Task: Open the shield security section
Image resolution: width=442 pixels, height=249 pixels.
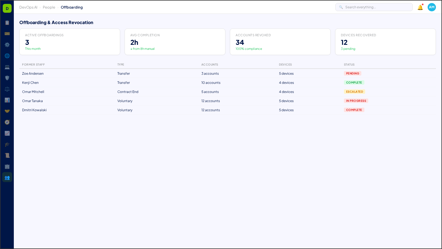Action: tap(7, 78)
